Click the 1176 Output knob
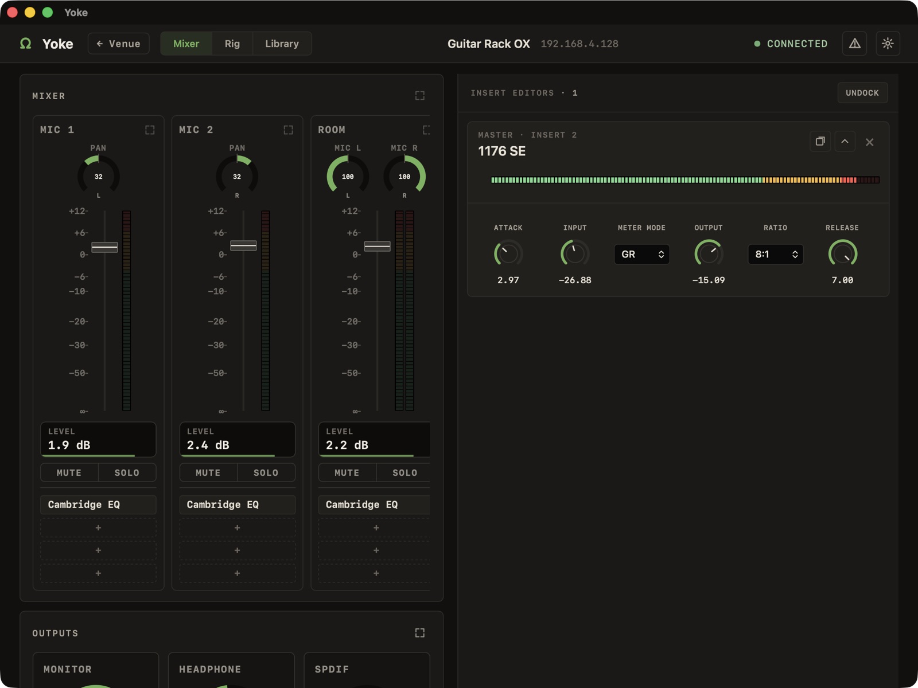Screen dimensions: 918x688 (709, 253)
